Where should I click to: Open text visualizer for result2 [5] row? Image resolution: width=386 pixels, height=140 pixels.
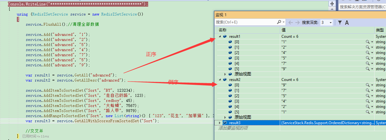(x=367, y=112)
